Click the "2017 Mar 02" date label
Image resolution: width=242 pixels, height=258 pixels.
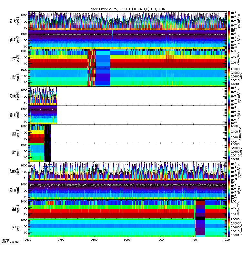(10, 242)
